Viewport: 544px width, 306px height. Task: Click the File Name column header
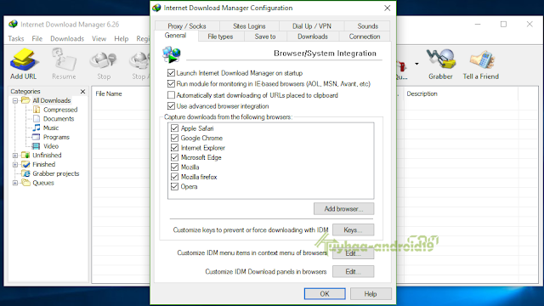tap(109, 93)
